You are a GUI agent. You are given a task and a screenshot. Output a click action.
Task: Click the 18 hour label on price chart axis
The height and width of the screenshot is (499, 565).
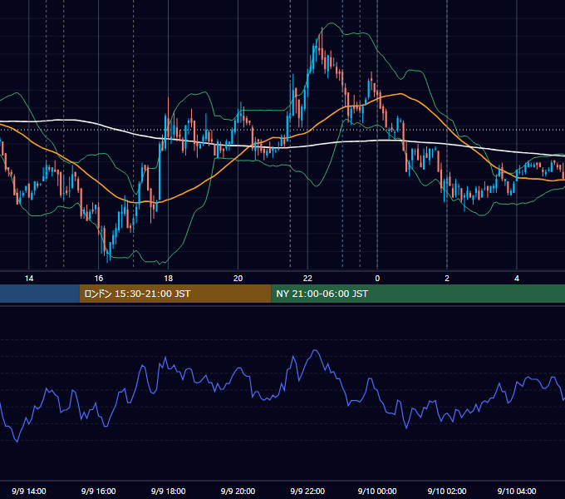(169, 279)
